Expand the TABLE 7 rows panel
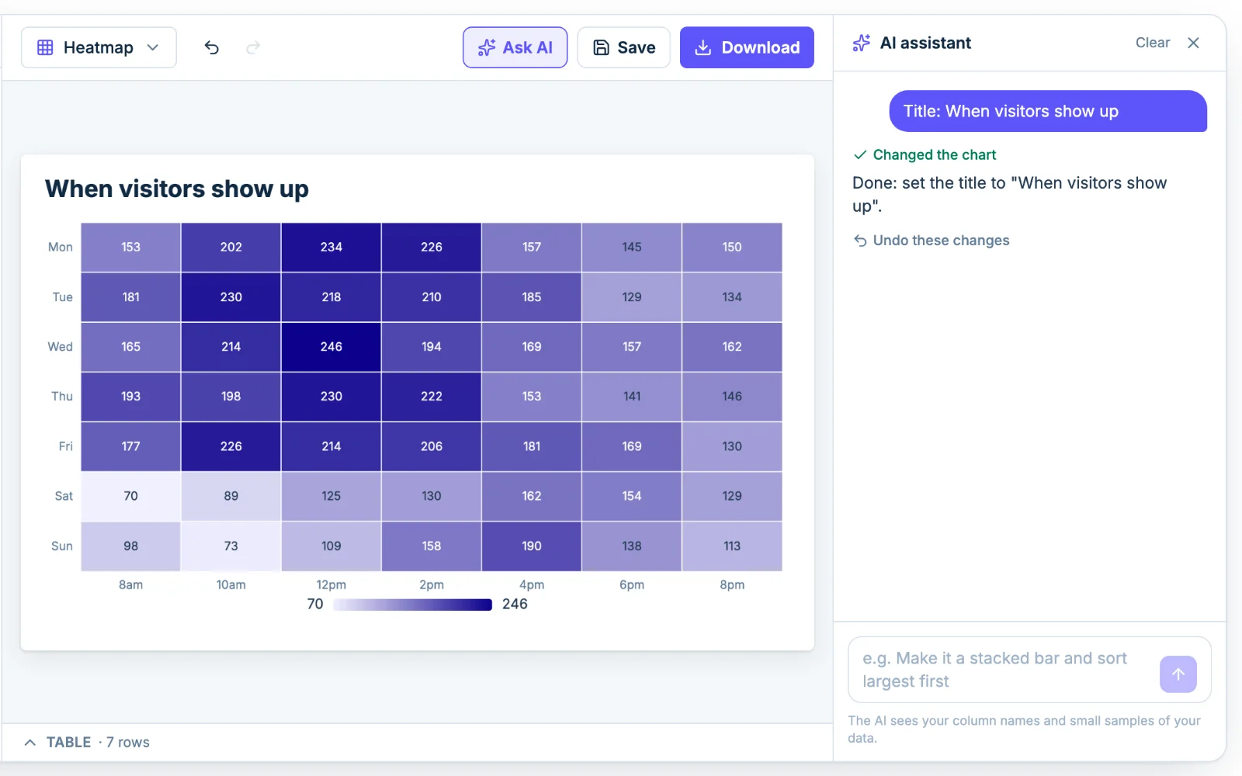Image resolution: width=1242 pixels, height=776 pixels. tap(87, 743)
